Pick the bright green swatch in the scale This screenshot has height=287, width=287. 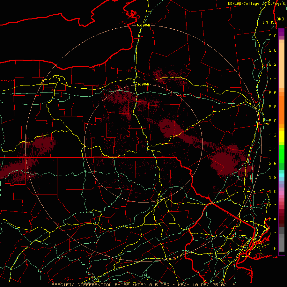click(282, 154)
